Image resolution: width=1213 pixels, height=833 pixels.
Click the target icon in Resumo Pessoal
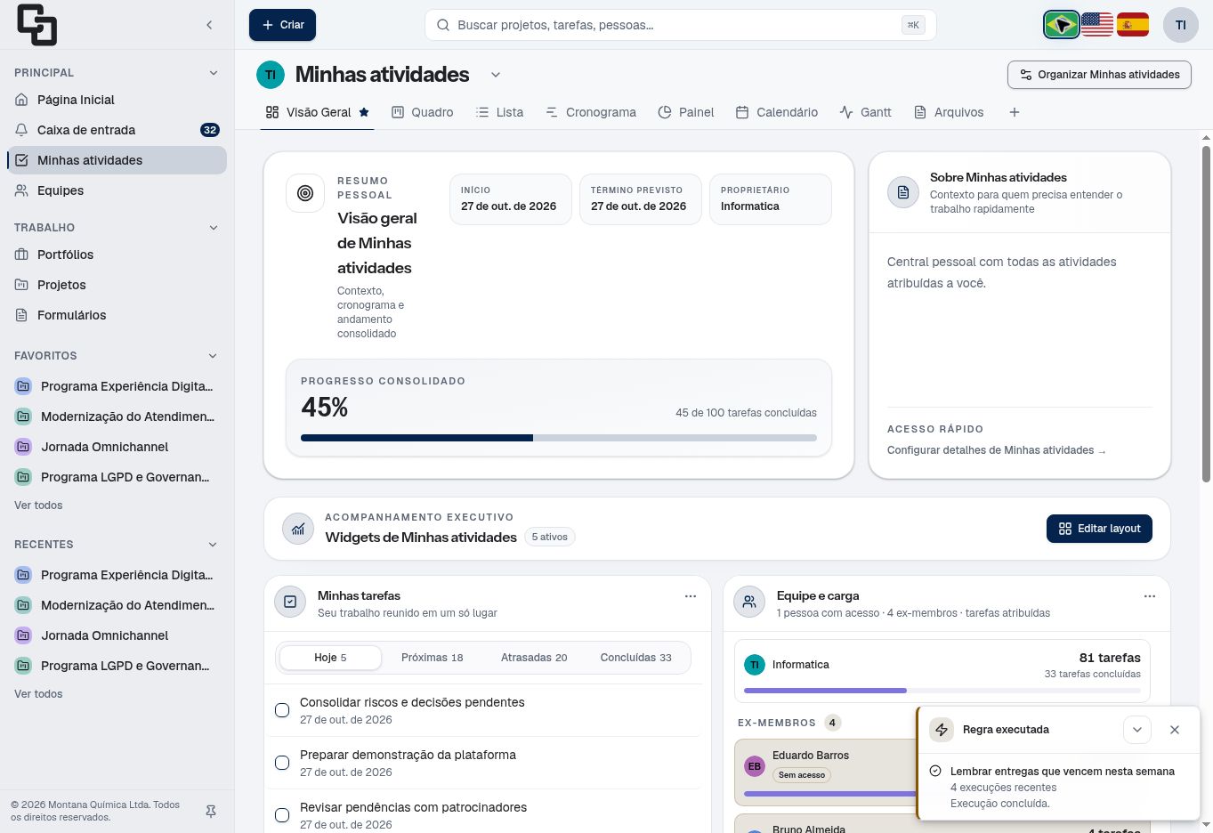pyautogui.click(x=305, y=193)
